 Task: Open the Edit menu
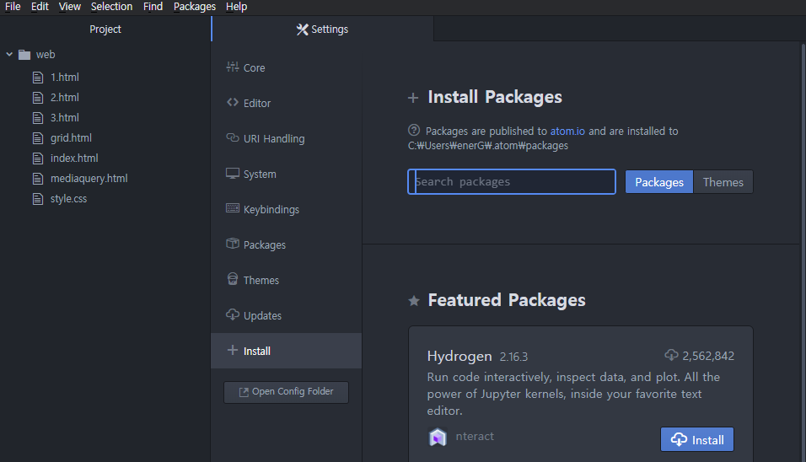click(x=40, y=7)
